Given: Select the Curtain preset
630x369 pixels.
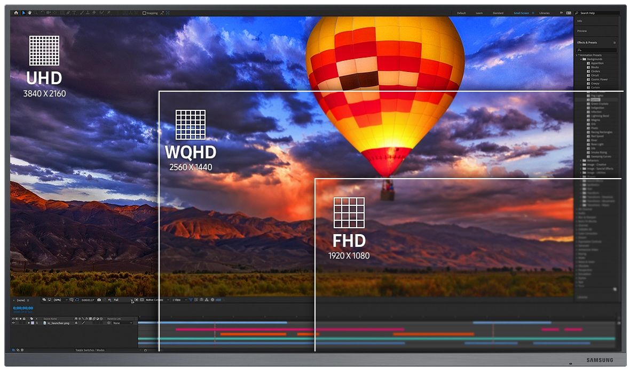Looking at the screenshot, I should coord(595,87).
